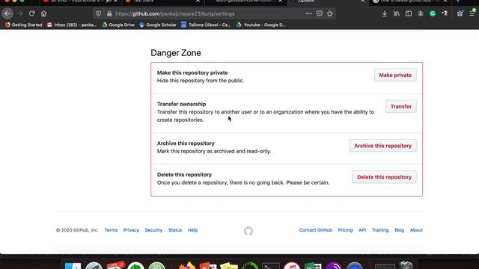This screenshot has height=269, width=479.
Task: Open the Pricing footer link
Action: 345,230
